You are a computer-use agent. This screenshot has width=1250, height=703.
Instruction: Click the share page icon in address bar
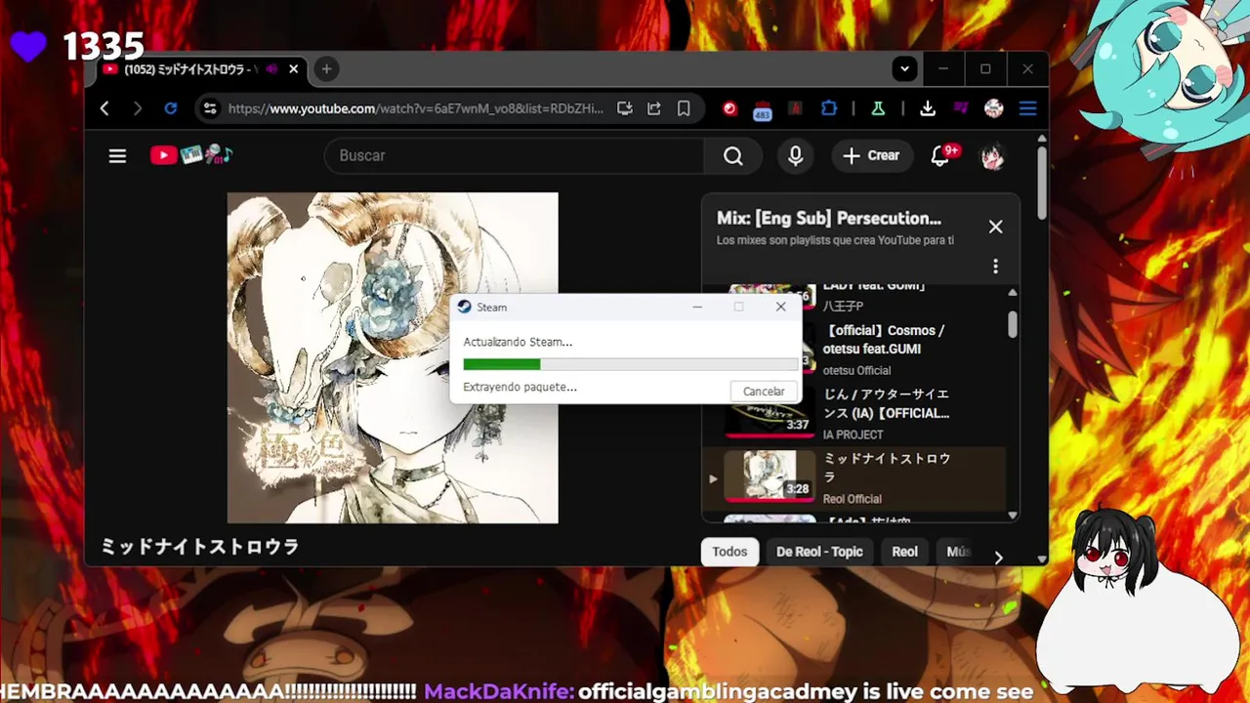tap(654, 108)
